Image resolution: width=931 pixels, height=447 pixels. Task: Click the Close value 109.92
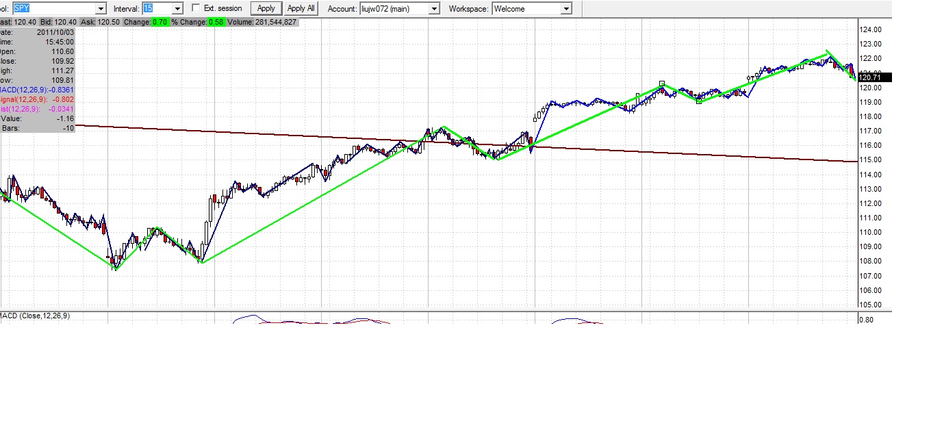pos(62,61)
